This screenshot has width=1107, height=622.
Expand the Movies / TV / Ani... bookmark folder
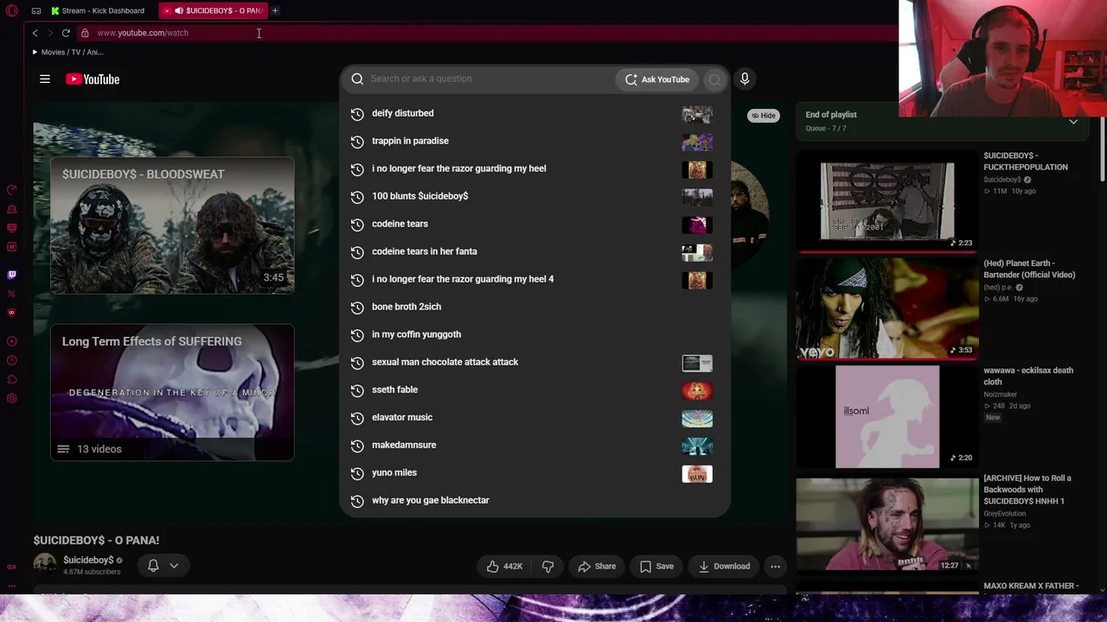click(67, 52)
